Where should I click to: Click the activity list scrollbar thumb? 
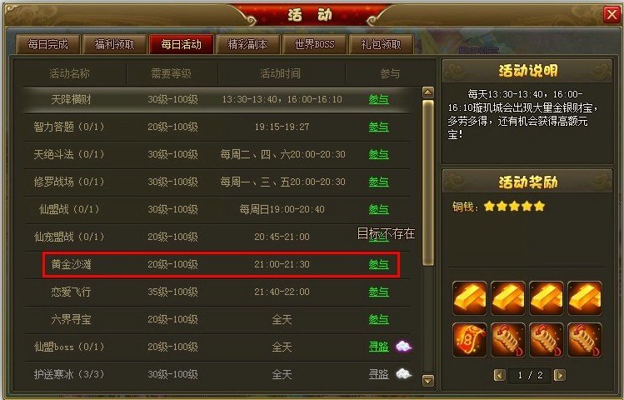click(428, 182)
